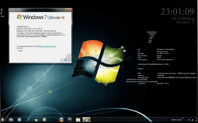Open the green Android-style taskbar icon
The width and height of the screenshot is (198, 123).
tap(36, 120)
